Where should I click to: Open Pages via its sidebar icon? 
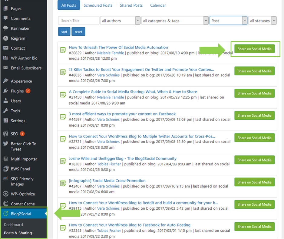click(x=6, y=8)
